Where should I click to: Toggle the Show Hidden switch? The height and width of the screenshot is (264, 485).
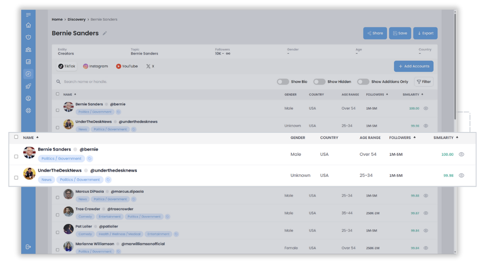[x=319, y=82]
